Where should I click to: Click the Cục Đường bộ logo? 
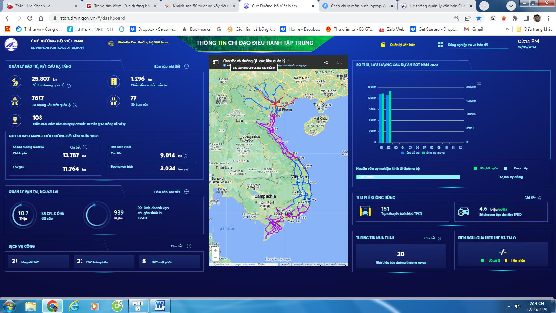point(11,45)
